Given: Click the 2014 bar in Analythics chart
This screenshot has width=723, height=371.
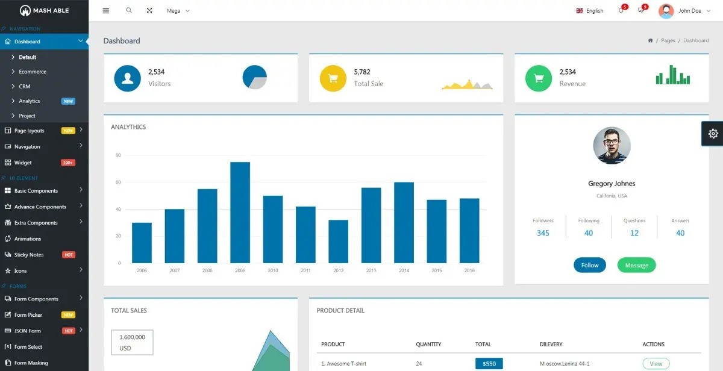Looking at the screenshot, I should click(x=404, y=223).
